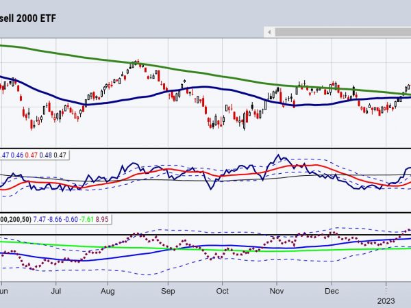Click the 0.48 value in middle indicator legend
The height and width of the screenshot is (308, 411).
(46, 155)
